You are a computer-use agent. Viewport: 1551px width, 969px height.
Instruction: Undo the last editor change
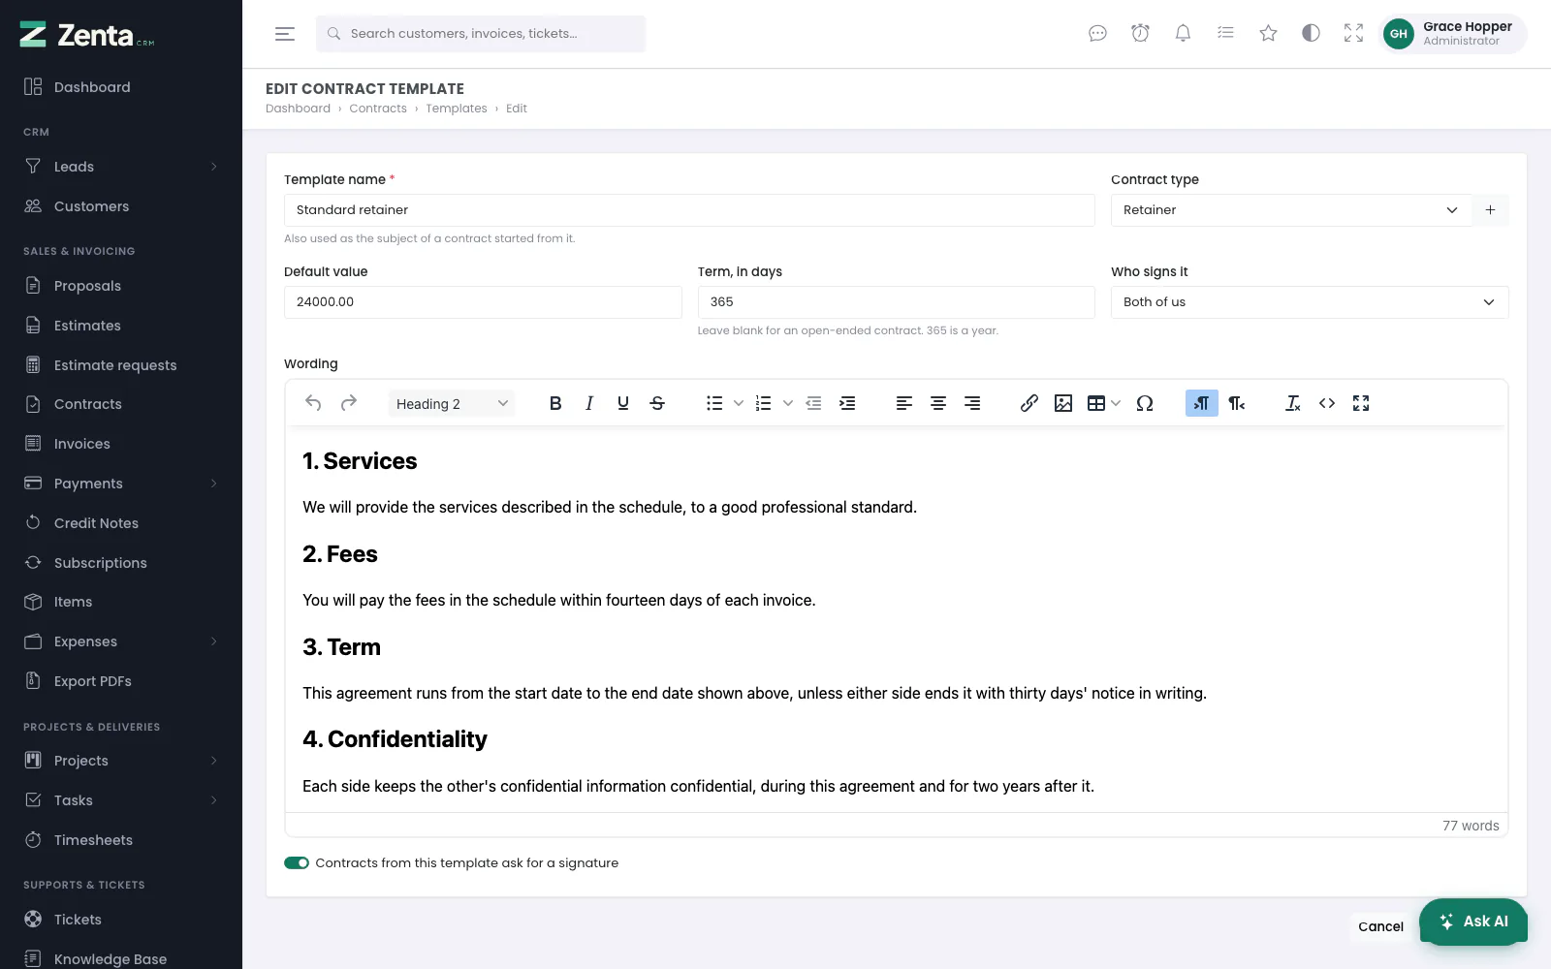[313, 403]
